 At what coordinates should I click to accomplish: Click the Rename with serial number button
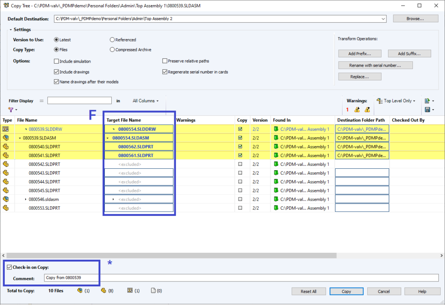tap(375, 65)
